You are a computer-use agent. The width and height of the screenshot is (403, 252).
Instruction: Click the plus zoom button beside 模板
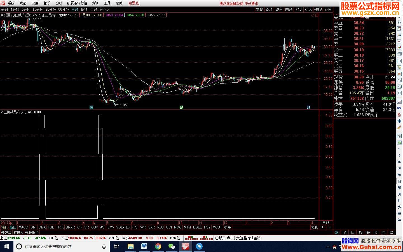[x=323, y=227]
